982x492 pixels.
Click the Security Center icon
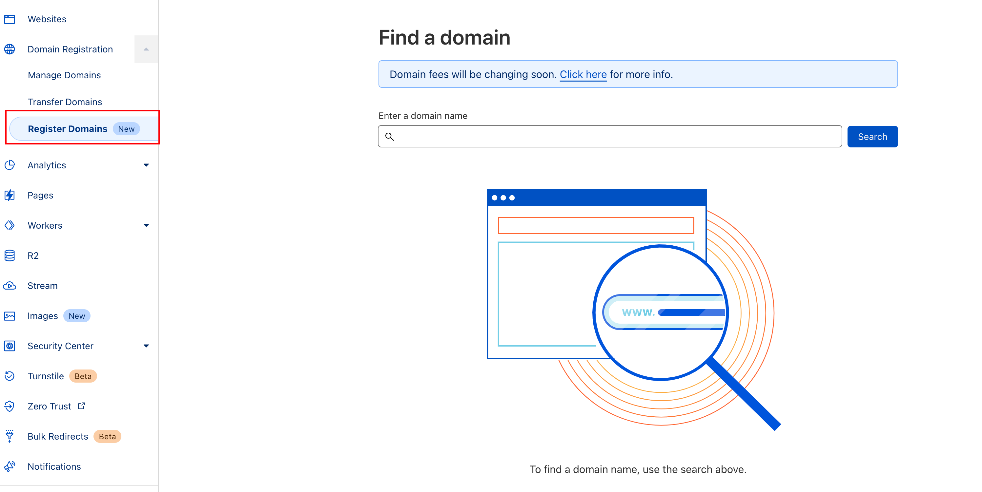click(x=10, y=346)
